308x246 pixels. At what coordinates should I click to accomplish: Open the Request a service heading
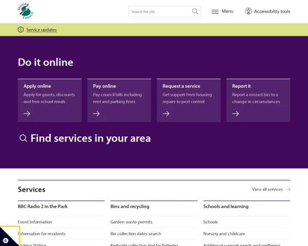[181, 86]
